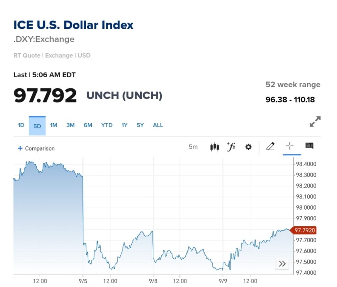Open the chart news/annotations icon
Screen dimensions: 337x287
coord(310,146)
